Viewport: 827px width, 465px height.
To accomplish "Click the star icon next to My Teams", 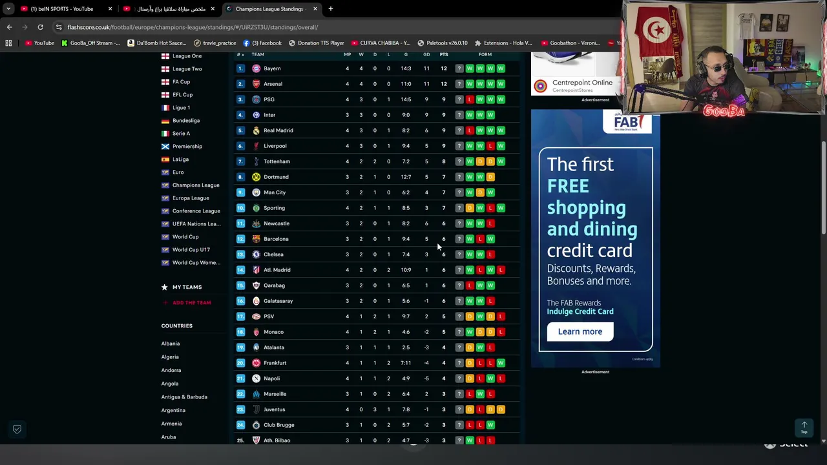I will point(165,287).
